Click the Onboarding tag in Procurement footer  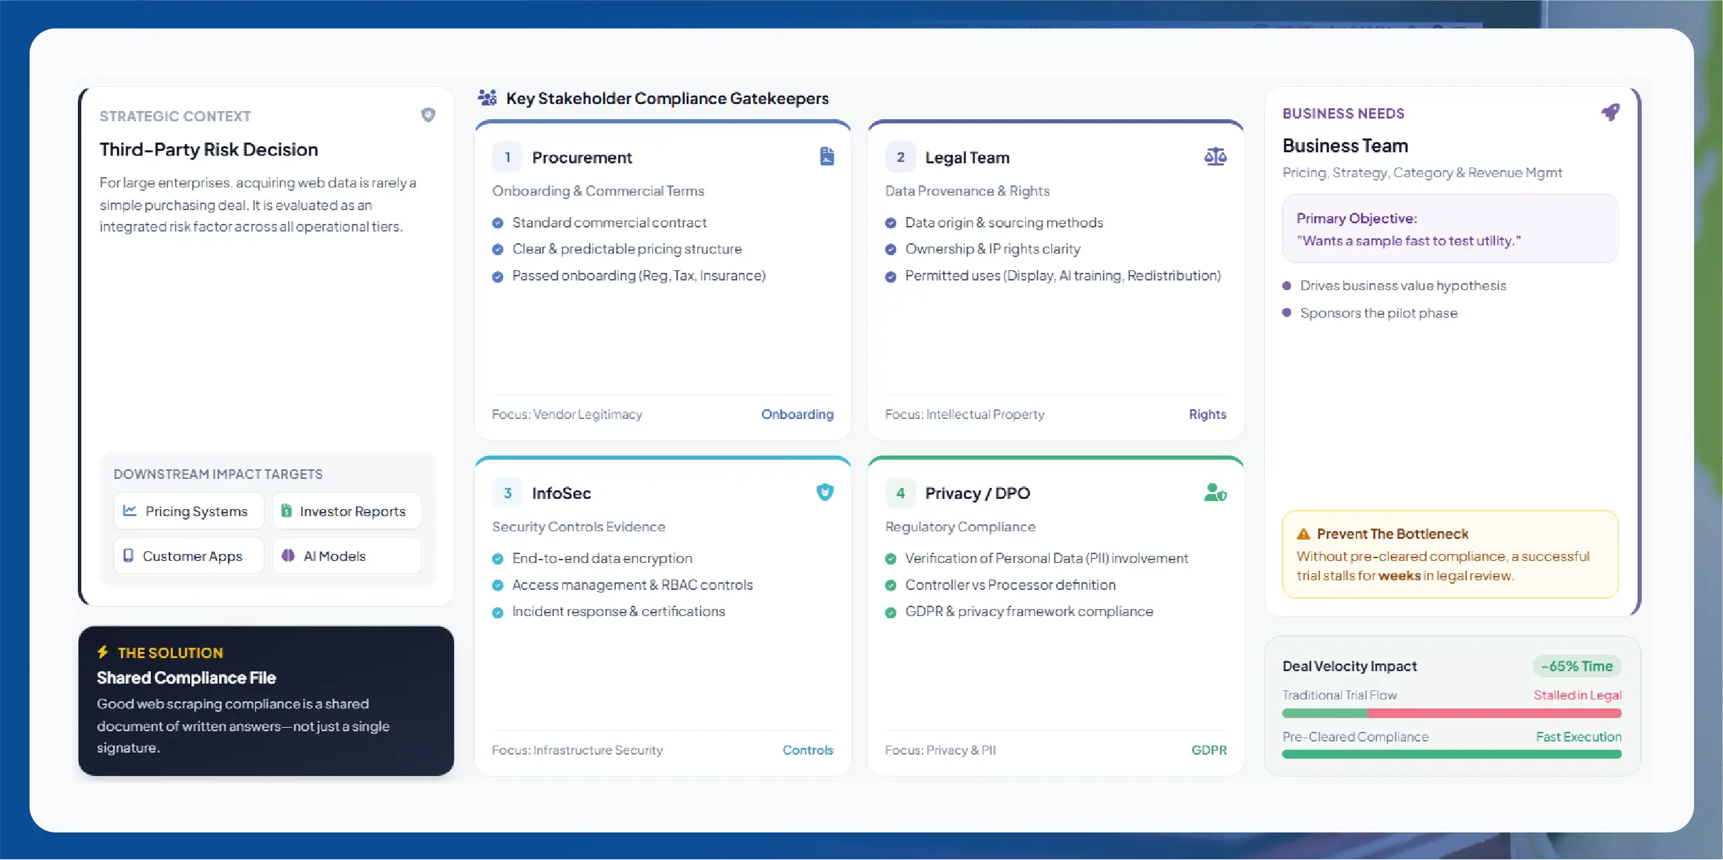[x=797, y=414]
